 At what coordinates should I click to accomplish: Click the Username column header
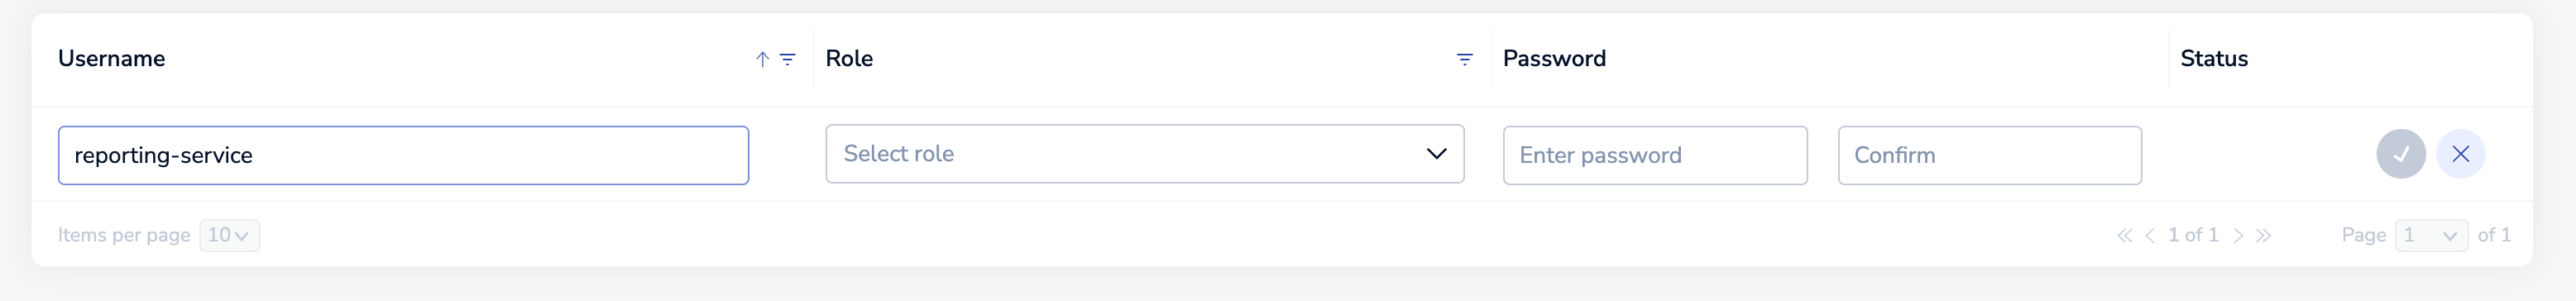111,59
